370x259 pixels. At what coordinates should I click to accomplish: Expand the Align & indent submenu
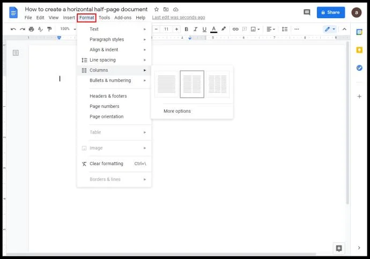114,50
